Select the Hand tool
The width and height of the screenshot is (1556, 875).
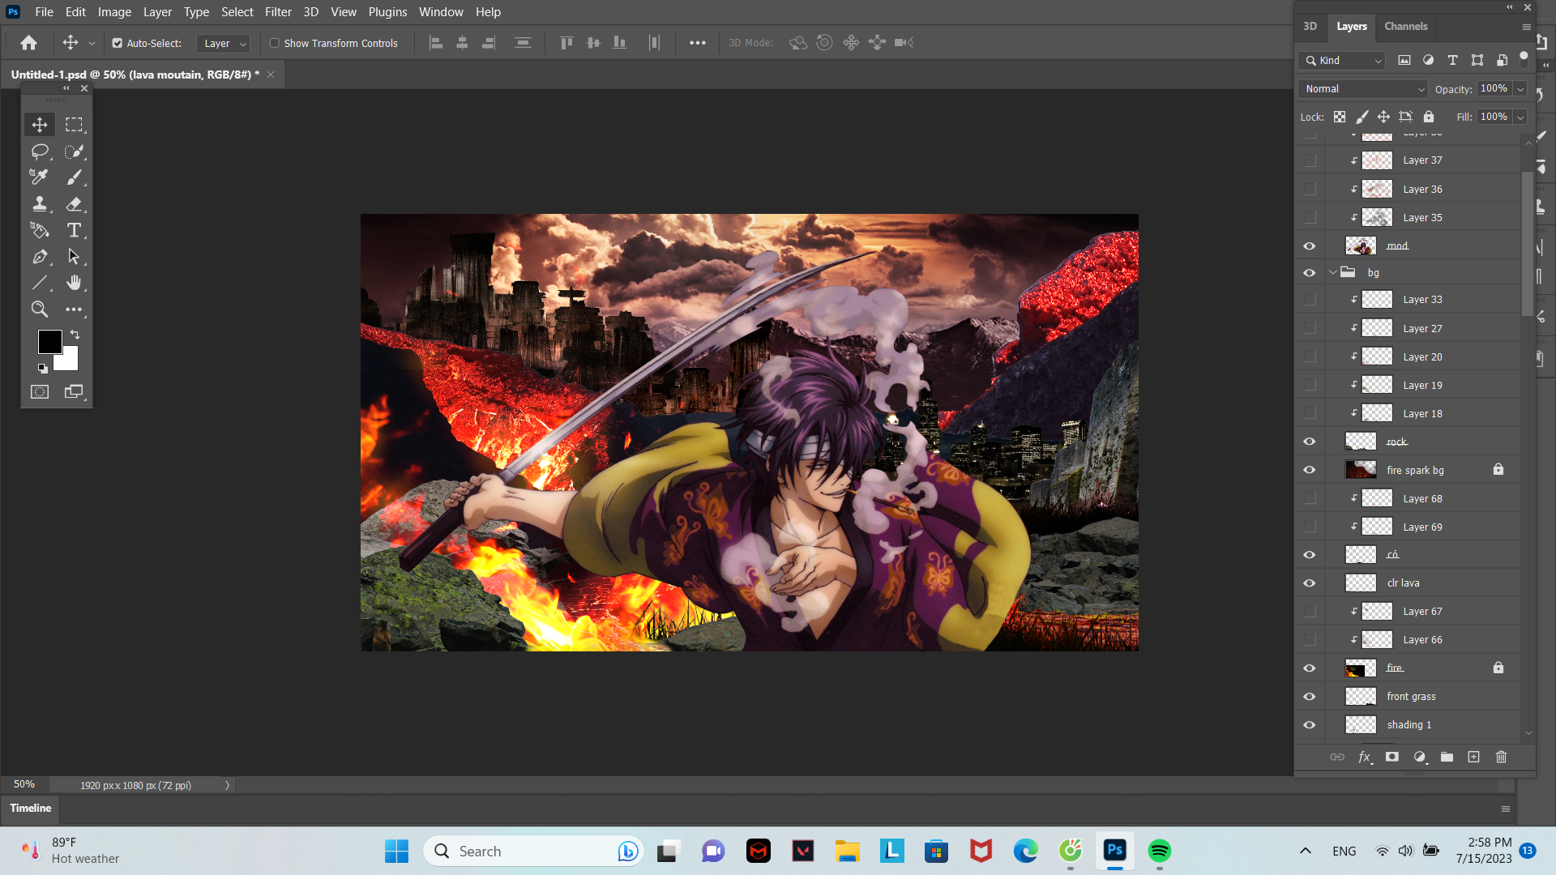click(74, 283)
